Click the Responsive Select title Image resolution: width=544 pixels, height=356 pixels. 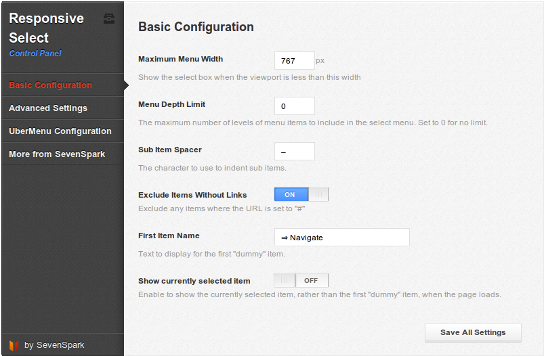(x=46, y=28)
